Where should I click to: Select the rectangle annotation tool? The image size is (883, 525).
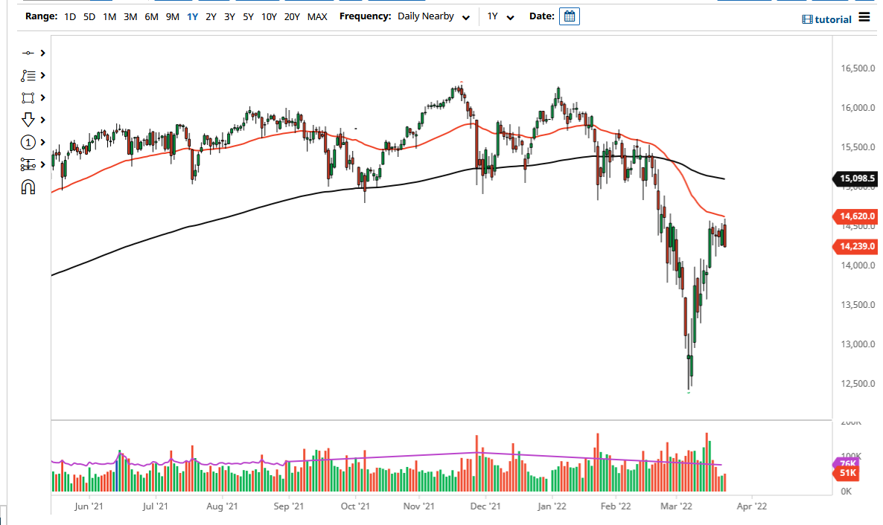pyautogui.click(x=28, y=97)
